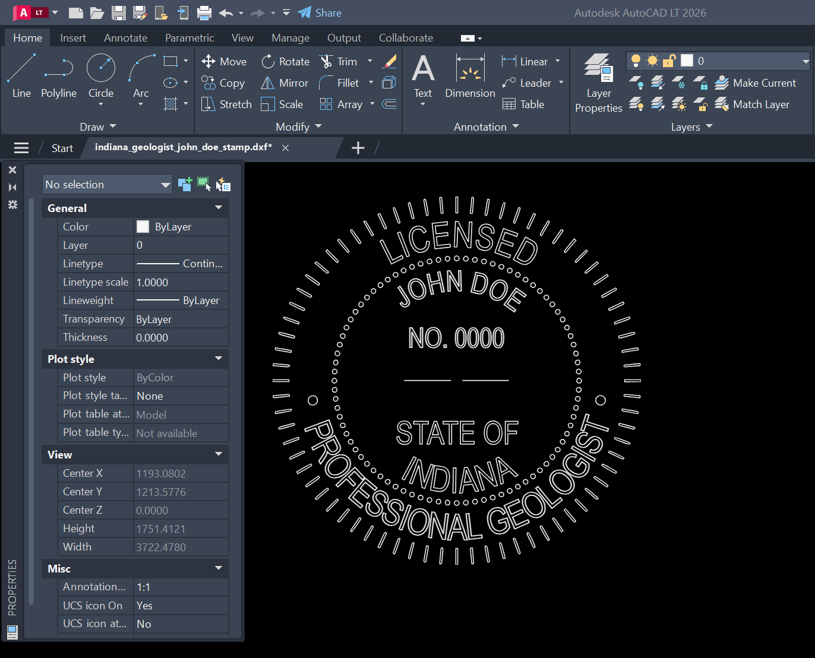Click the Text annotation tool

tap(423, 75)
